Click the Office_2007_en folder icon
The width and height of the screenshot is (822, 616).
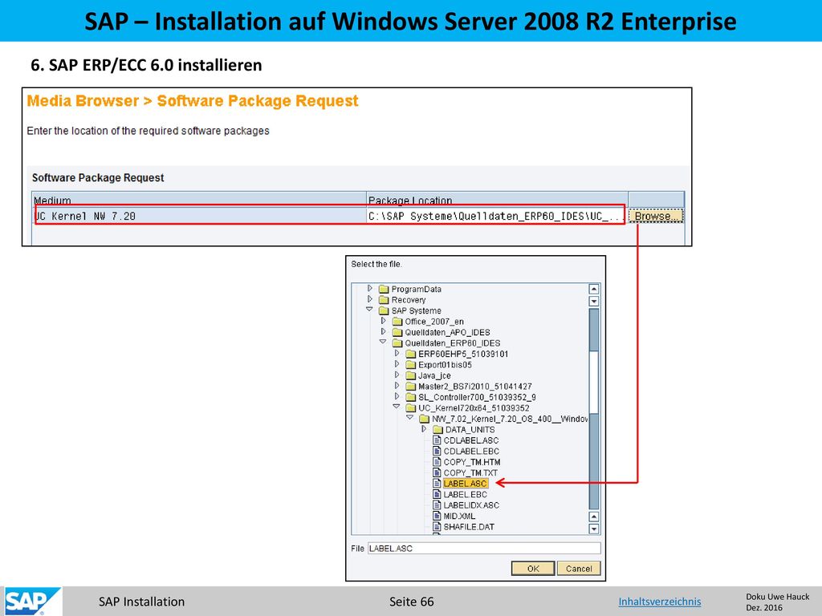[397, 322]
